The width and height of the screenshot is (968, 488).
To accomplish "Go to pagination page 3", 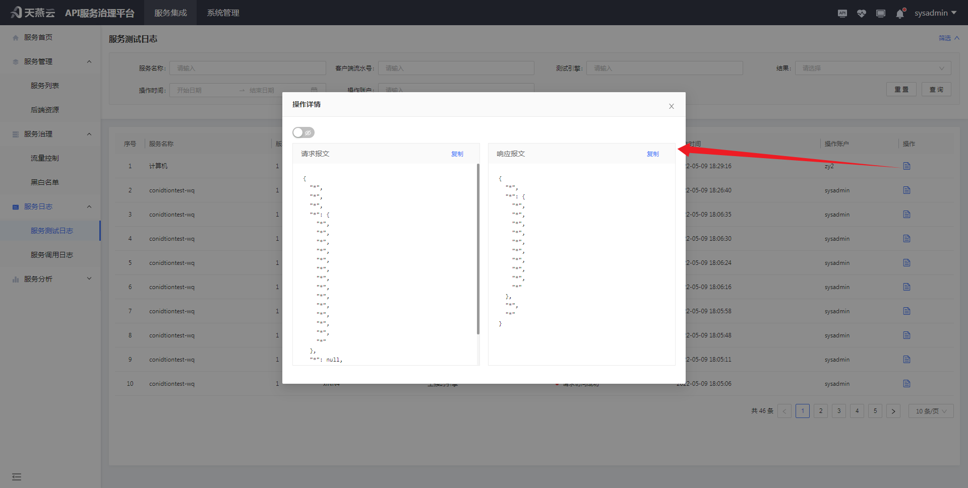I will (x=838, y=410).
